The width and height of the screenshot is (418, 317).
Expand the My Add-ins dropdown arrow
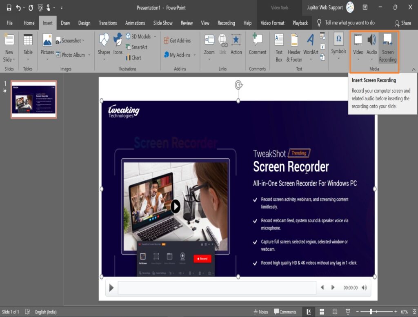coord(195,55)
